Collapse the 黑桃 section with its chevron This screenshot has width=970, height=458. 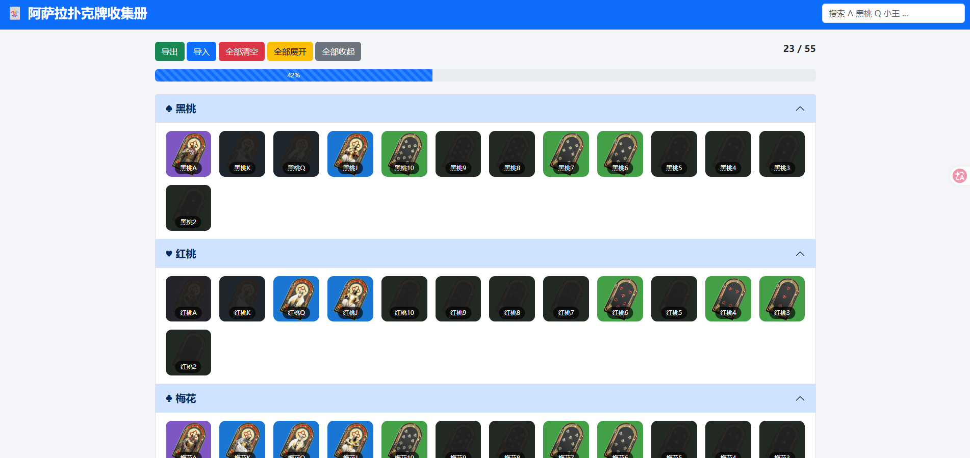[x=800, y=109]
